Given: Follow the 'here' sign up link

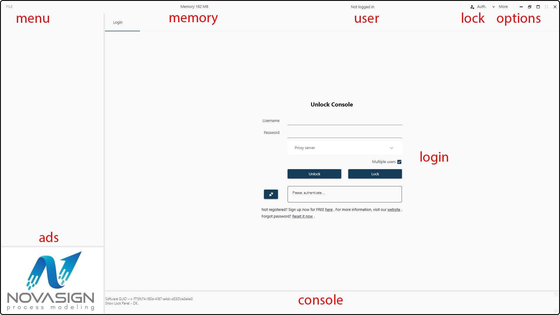Looking at the screenshot, I should 329,210.
